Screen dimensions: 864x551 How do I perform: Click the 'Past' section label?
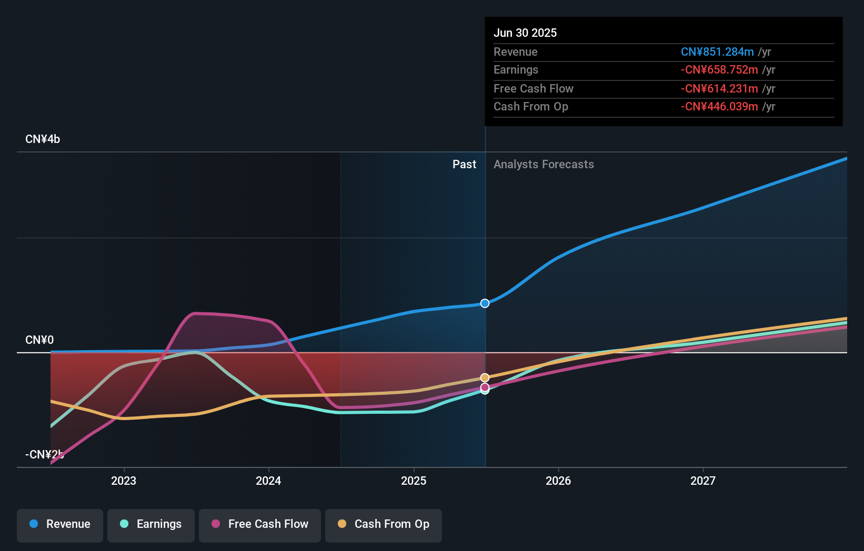point(464,165)
